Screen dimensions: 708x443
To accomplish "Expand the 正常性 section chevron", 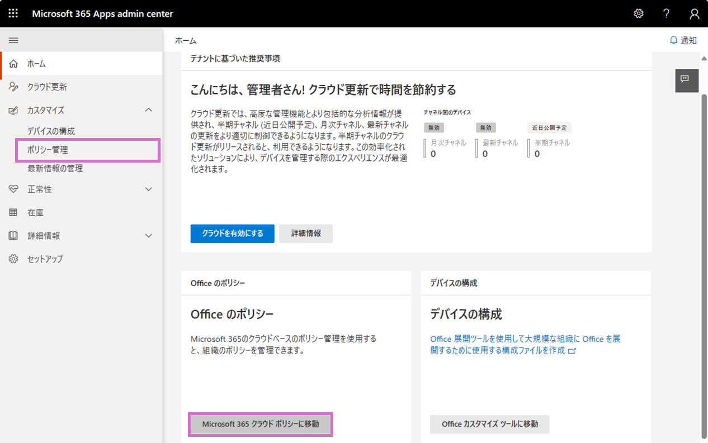I will 149,189.
